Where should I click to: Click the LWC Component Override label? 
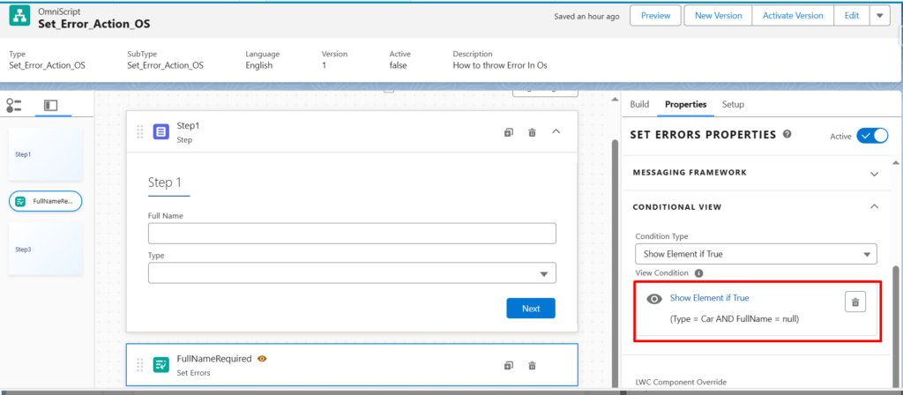[681, 381]
